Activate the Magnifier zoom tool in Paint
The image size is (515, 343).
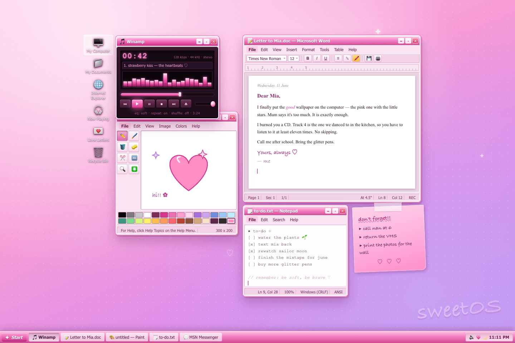tap(122, 169)
